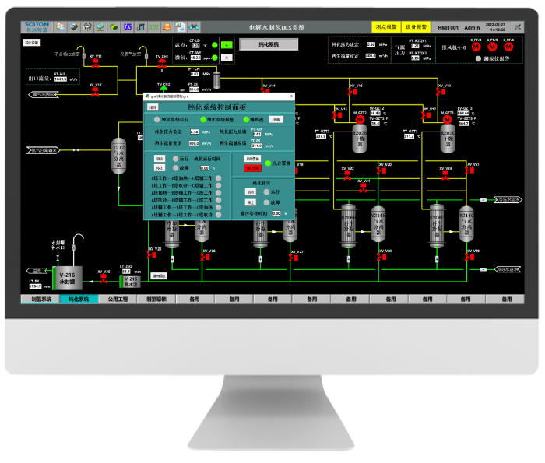Click the XV V12 valve symbol
This screenshot has height=463, width=545.
point(95,91)
